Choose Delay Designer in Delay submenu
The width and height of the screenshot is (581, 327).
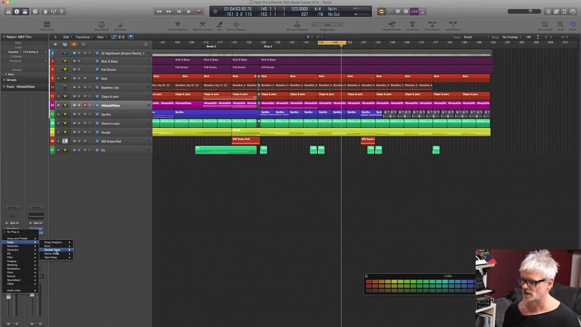pyautogui.click(x=56, y=242)
